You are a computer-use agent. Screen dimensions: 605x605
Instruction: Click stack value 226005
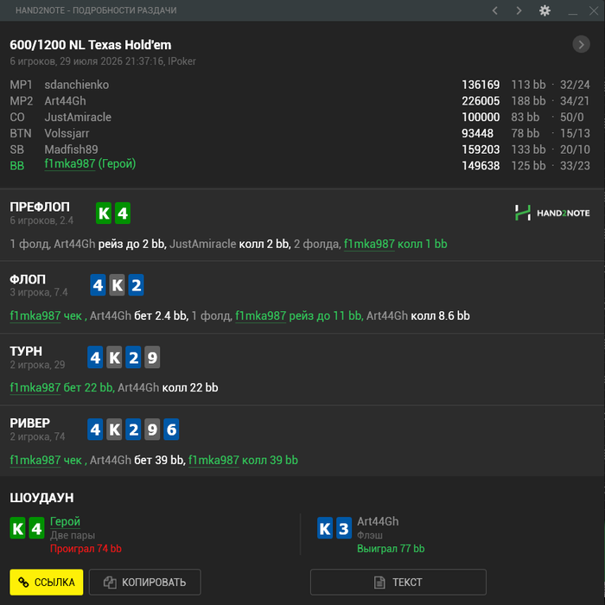[481, 101]
